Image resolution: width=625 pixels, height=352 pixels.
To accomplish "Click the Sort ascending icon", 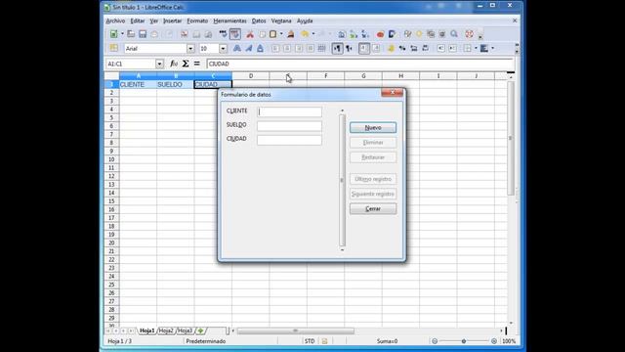I will [x=354, y=34].
